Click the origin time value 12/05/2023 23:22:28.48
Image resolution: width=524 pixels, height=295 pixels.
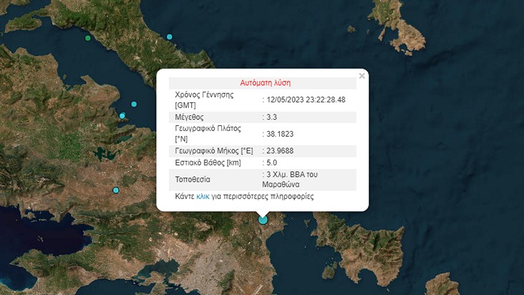[306, 100]
